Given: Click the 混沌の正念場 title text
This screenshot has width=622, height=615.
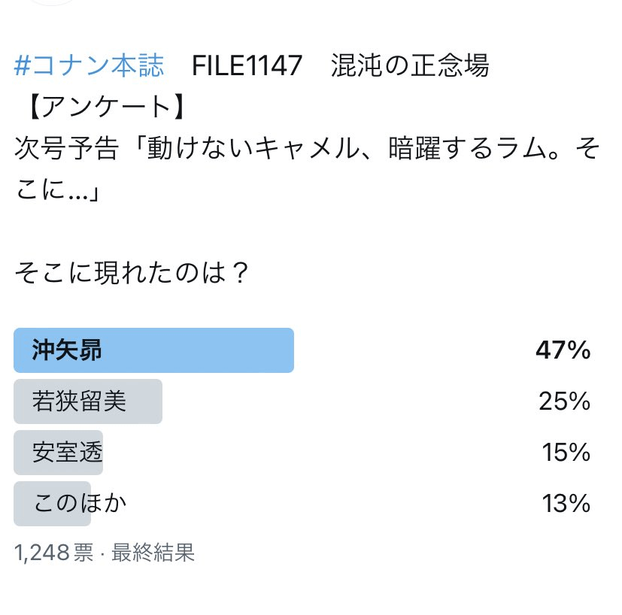Looking at the screenshot, I should point(410,65).
